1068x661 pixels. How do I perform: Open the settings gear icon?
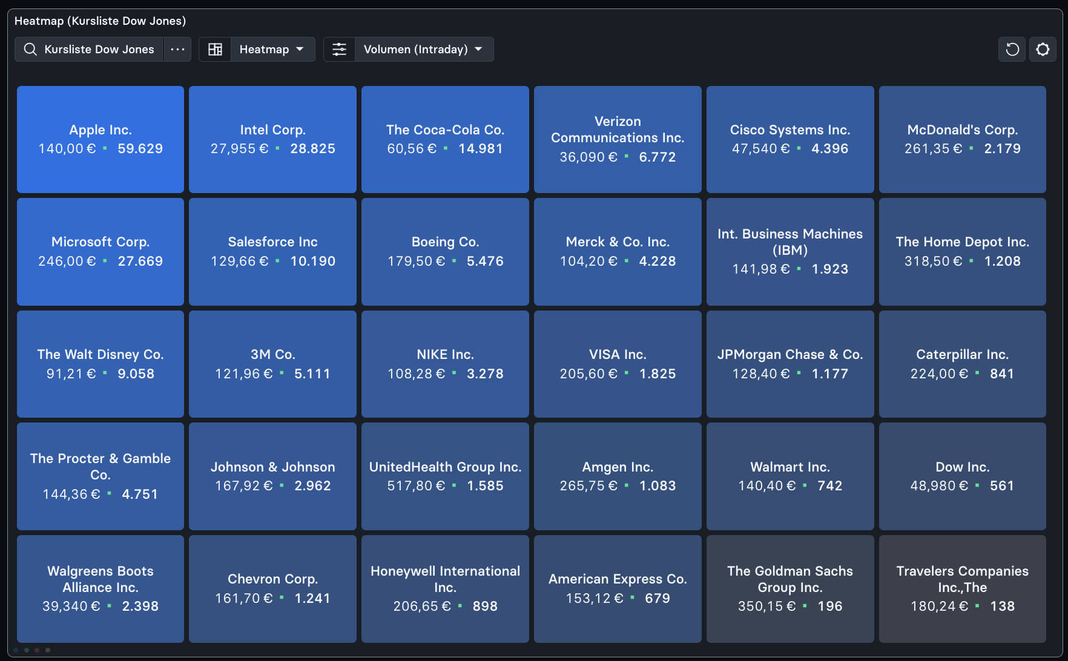point(1043,49)
